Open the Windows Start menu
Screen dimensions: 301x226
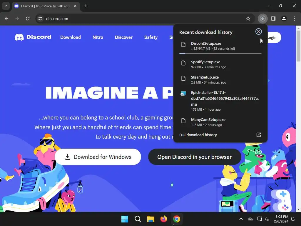[125, 219]
